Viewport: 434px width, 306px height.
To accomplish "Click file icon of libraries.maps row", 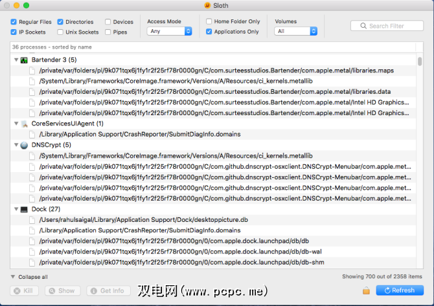I will click(x=32, y=71).
